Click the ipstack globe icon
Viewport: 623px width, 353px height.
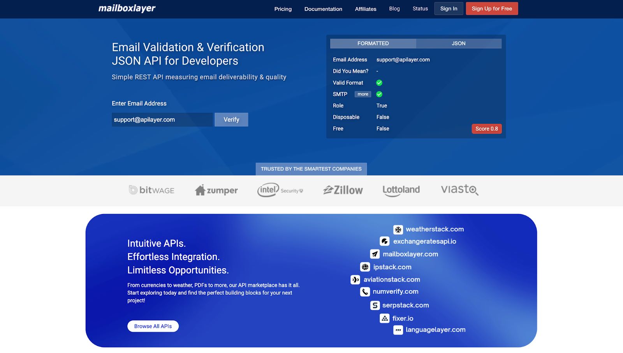[x=365, y=267]
